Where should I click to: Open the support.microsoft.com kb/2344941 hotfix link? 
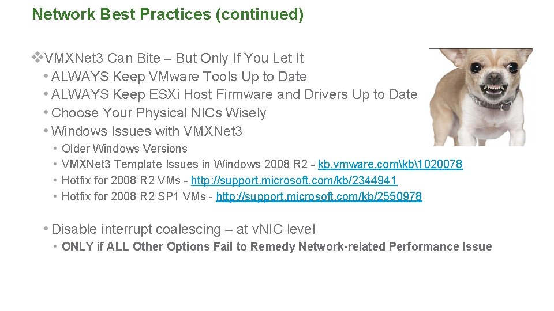coord(294,180)
